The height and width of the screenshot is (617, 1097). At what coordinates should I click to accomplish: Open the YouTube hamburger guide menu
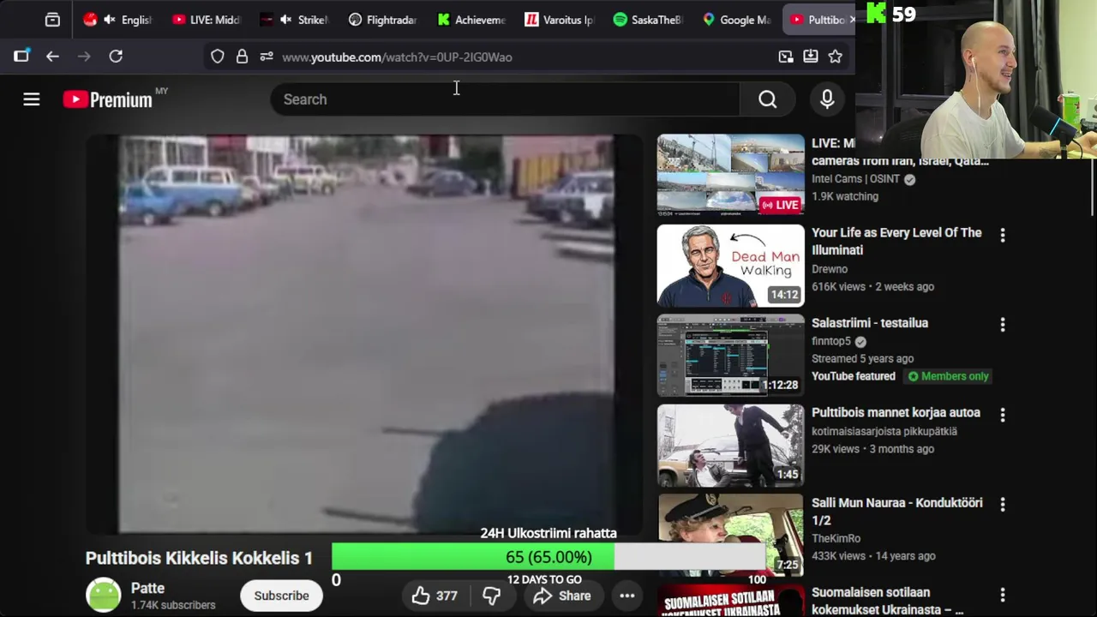32,99
